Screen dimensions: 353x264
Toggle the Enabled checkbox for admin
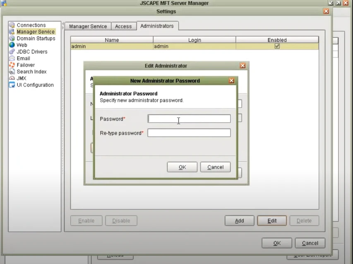[276, 46]
